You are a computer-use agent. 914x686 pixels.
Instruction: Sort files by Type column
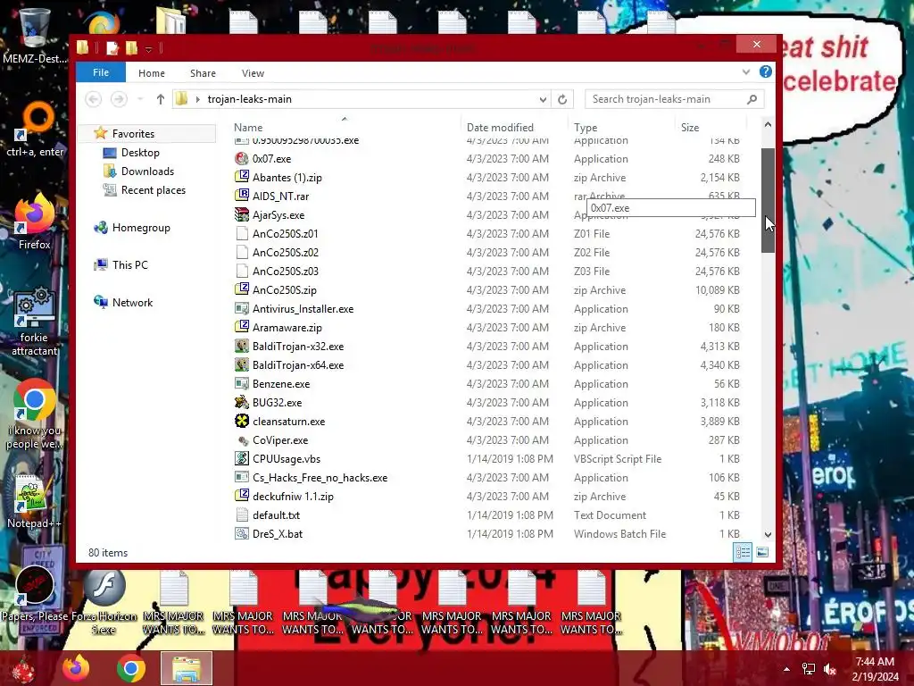point(586,127)
